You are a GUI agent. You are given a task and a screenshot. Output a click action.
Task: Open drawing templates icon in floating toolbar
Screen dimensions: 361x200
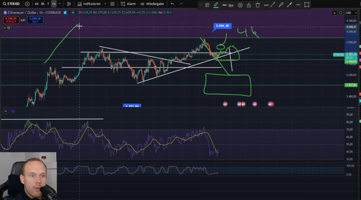pos(207,5)
